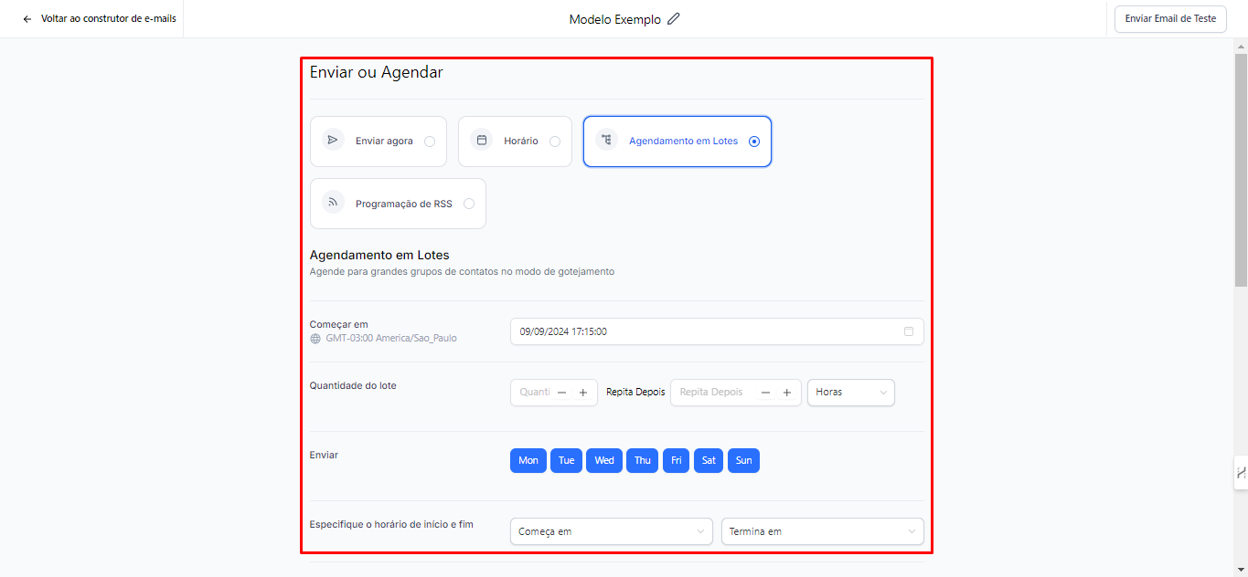
Task: Toggle the Sat day button
Action: click(709, 460)
